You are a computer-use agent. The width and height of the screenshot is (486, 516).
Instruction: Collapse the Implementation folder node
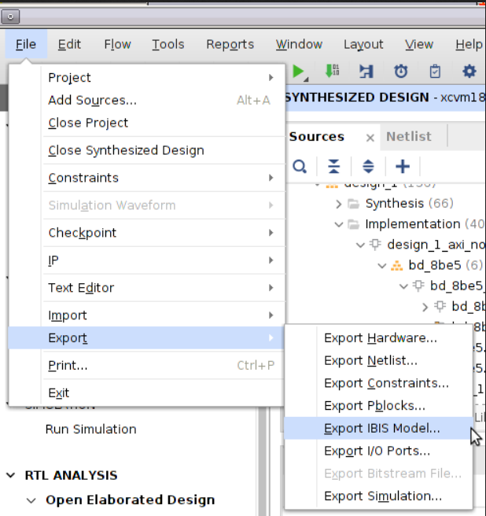[x=339, y=224]
